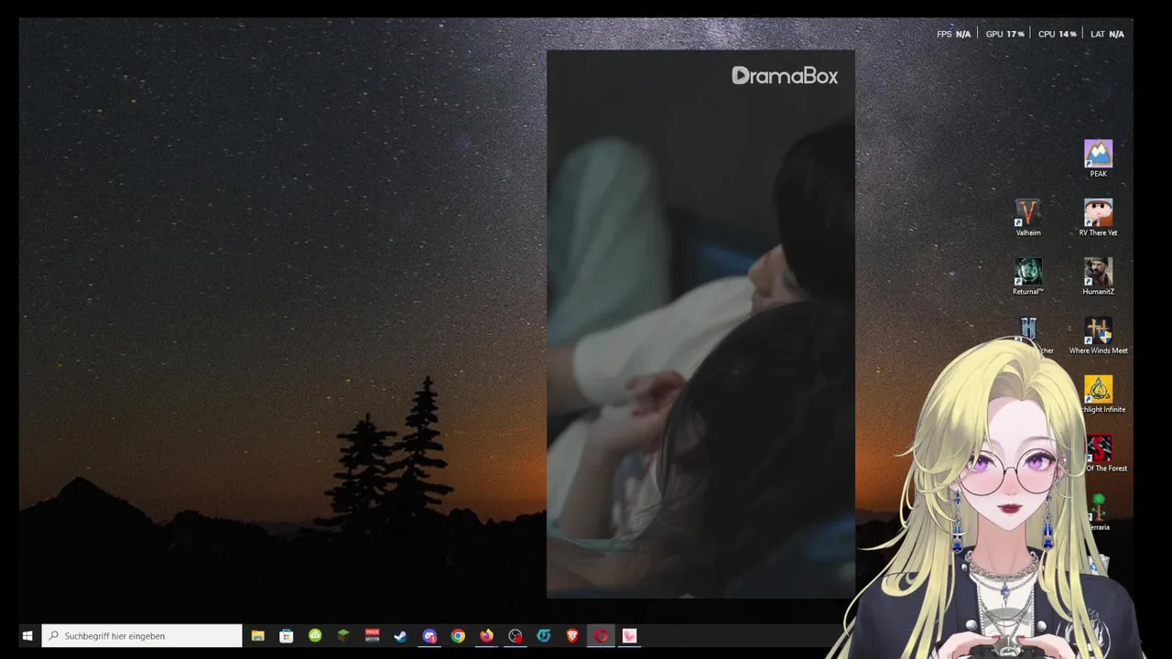Open Steam from the taskbar
Screen dimensions: 1172x659
[x=400, y=635]
